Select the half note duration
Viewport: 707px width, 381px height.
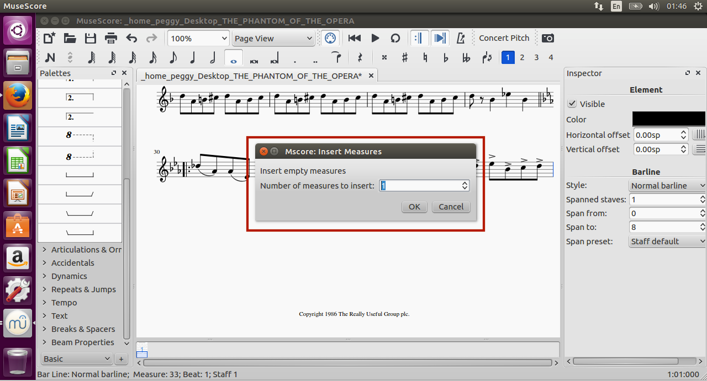[x=213, y=57]
